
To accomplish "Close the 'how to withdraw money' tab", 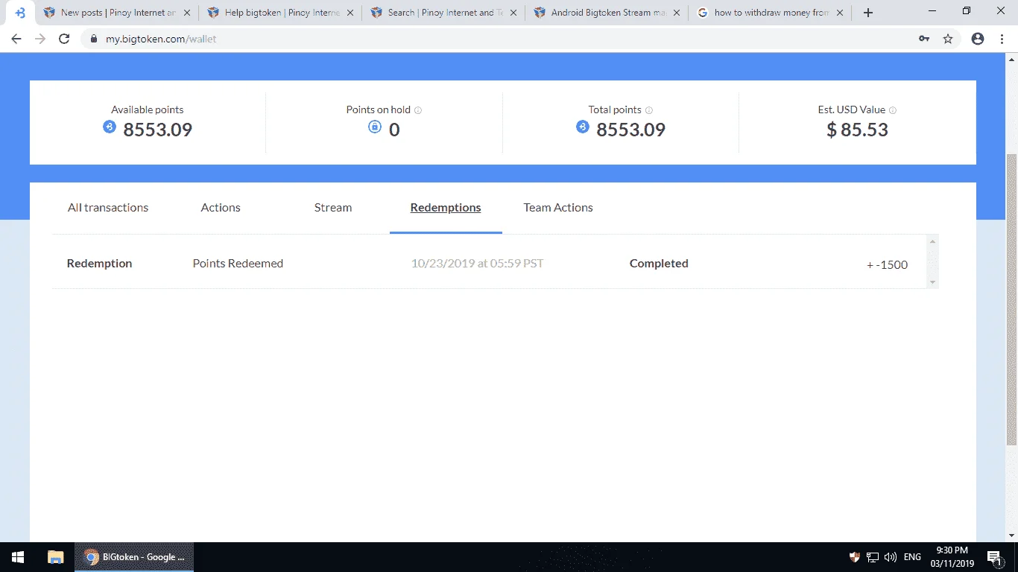I will (x=840, y=13).
